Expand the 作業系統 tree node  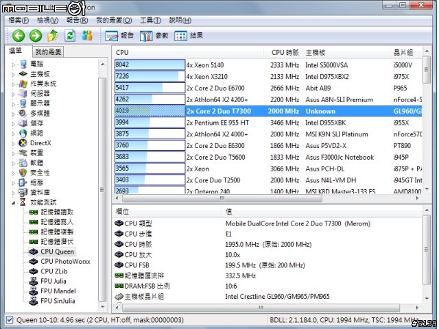pyautogui.click(x=13, y=84)
